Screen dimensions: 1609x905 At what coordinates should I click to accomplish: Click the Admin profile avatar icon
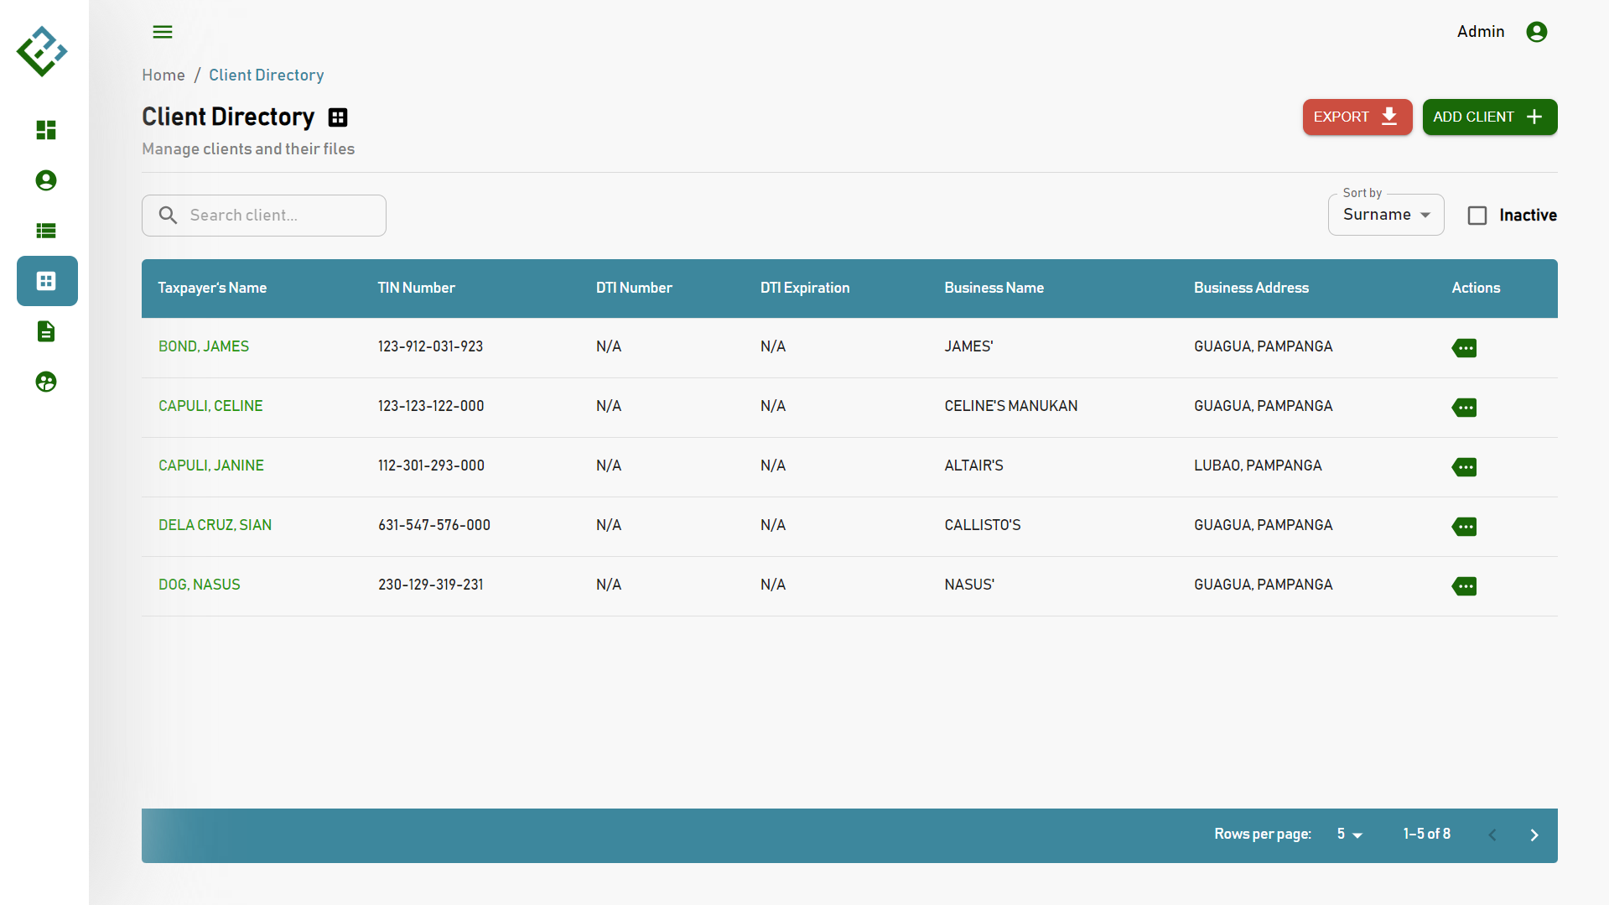[x=1536, y=32]
